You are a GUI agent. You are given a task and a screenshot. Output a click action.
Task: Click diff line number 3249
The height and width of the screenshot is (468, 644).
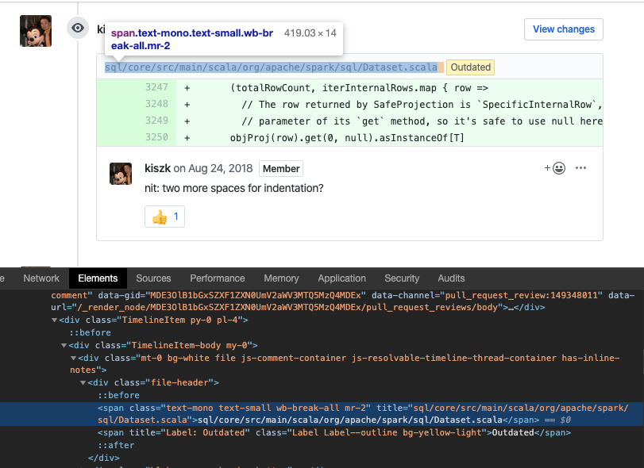[x=156, y=121]
